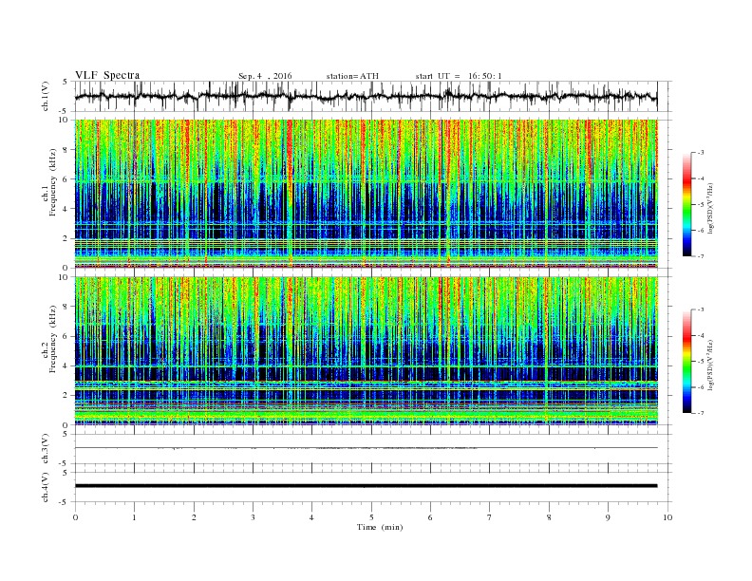The height and width of the screenshot is (581, 752).
Task: Click the "6" kHz tick of ch.2 spectrogram
Action: [67, 336]
